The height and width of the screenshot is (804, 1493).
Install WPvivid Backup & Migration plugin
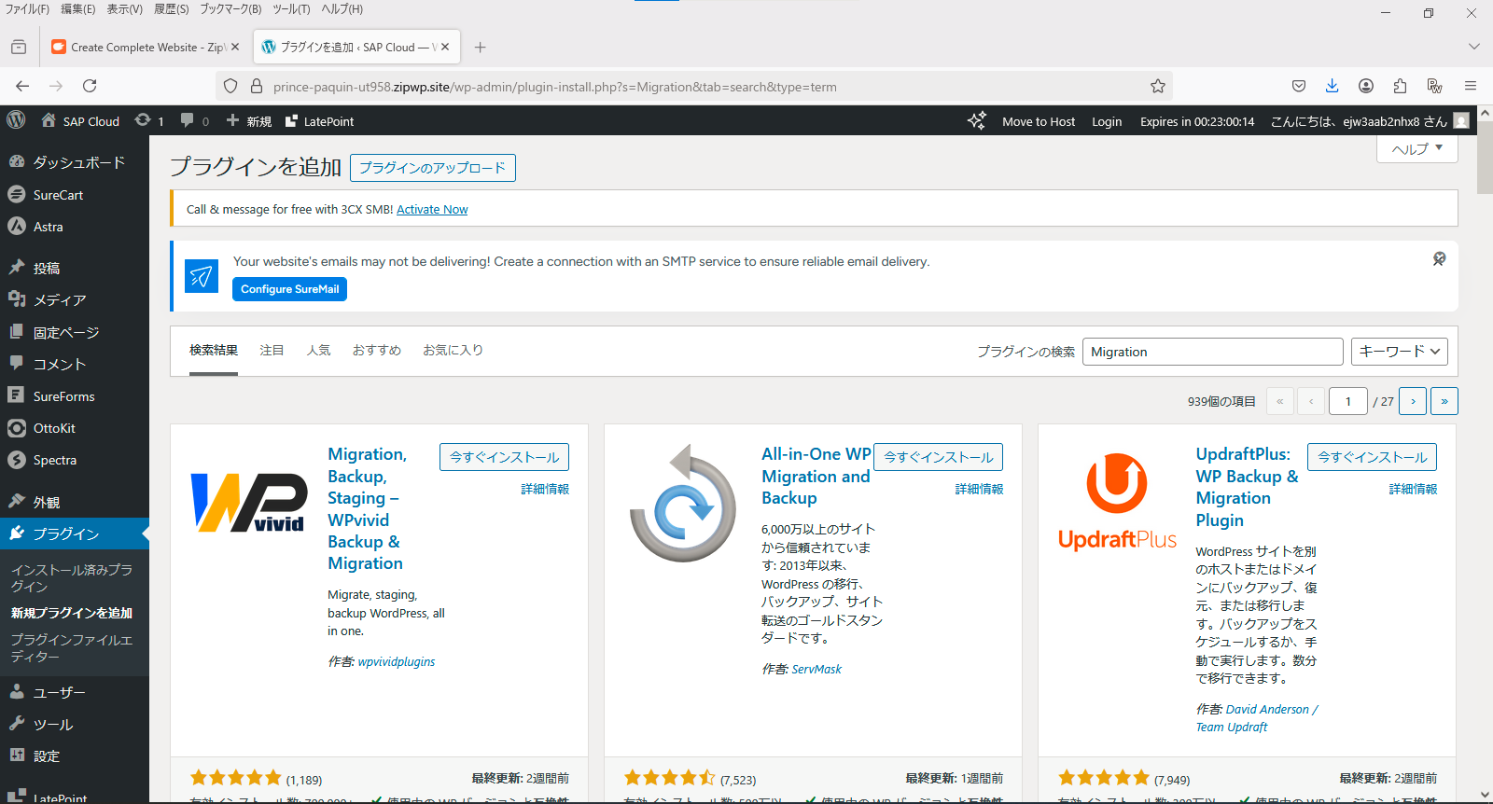[504, 457]
